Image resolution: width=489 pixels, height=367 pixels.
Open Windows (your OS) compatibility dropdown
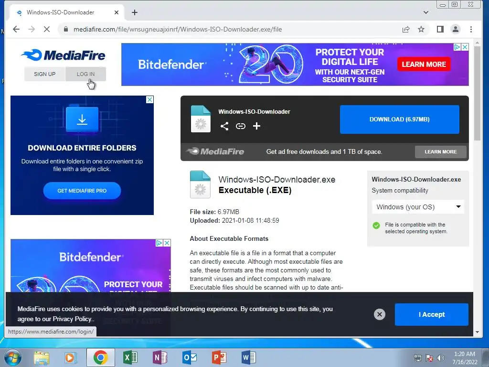(418, 207)
